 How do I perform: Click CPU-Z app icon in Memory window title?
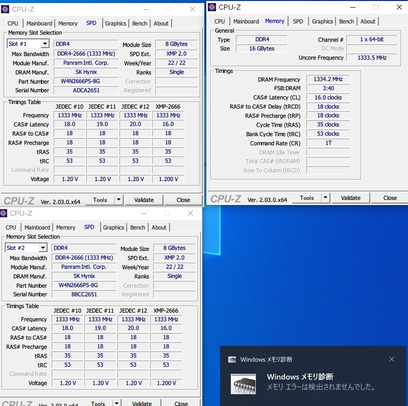(212, 7)
